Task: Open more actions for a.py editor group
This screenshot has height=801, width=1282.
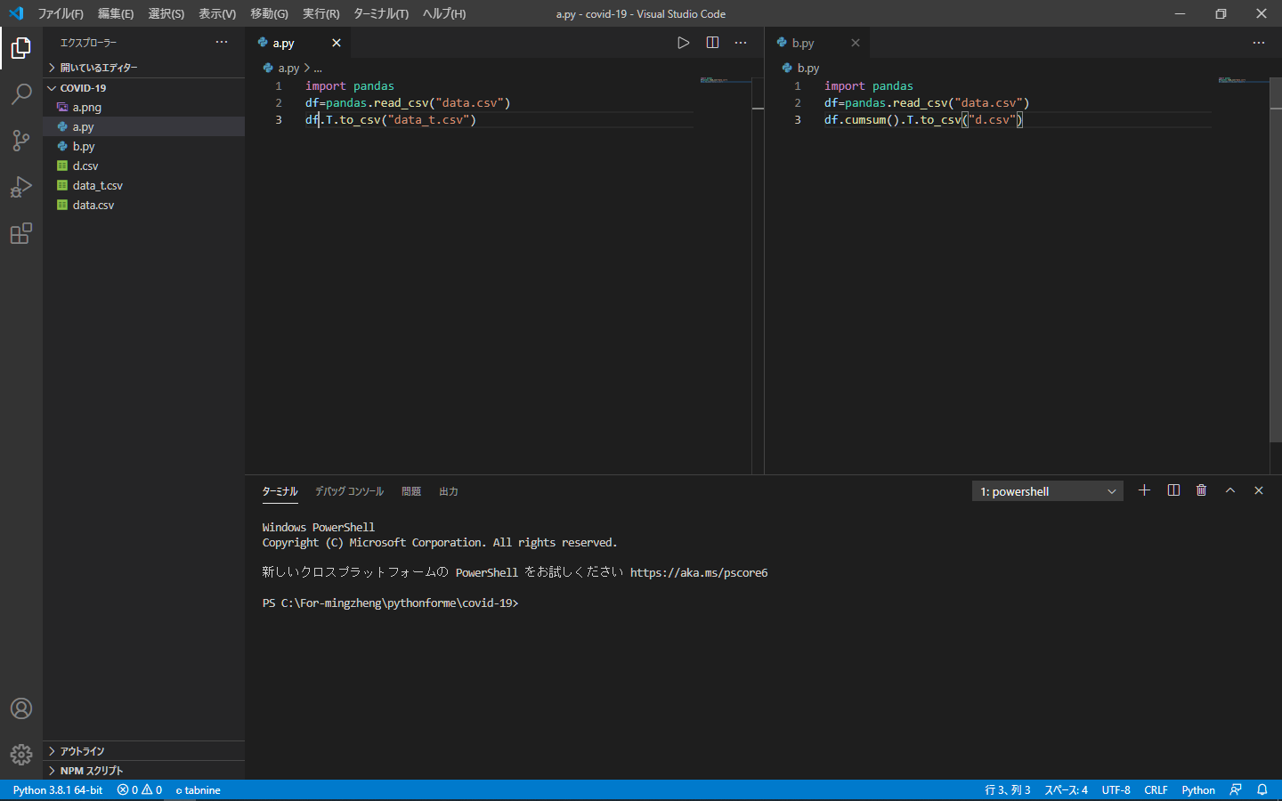Action: 741,43
